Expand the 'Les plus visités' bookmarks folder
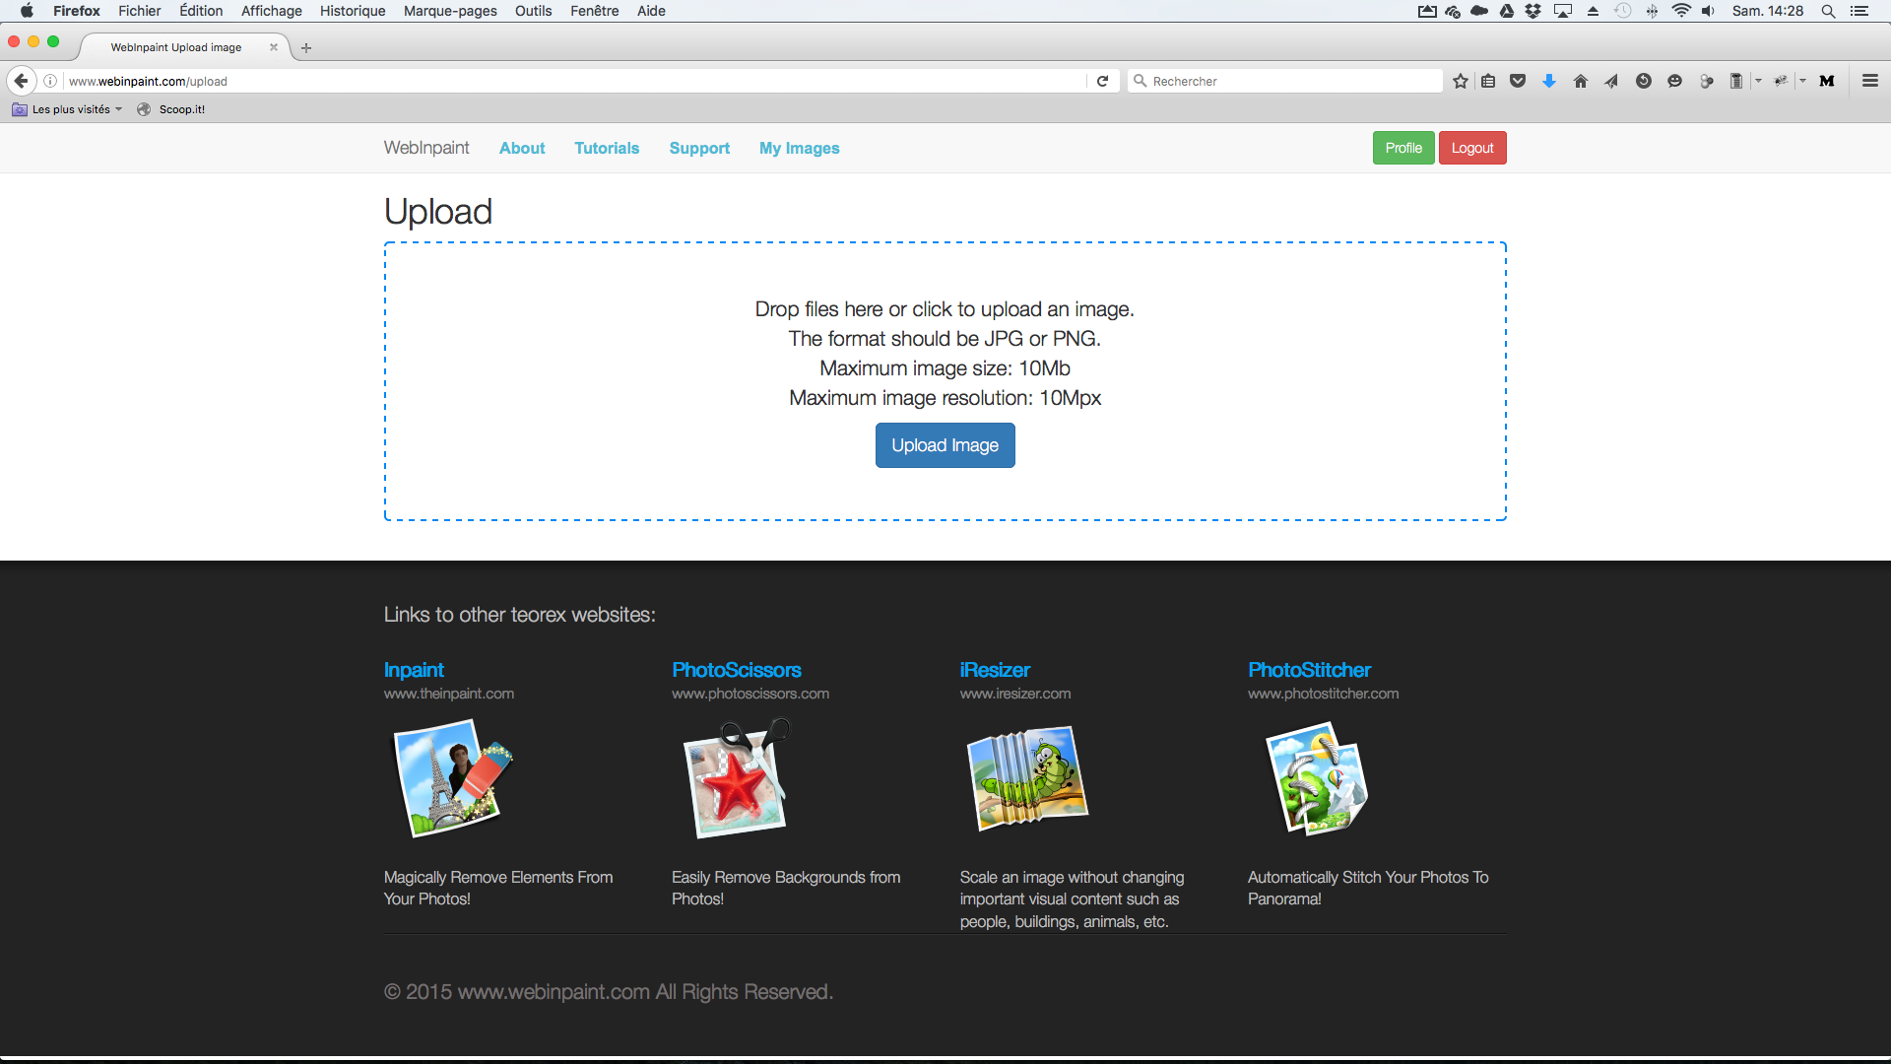The width and height of the screenshot is (1891, 1064). click(67, 109)
